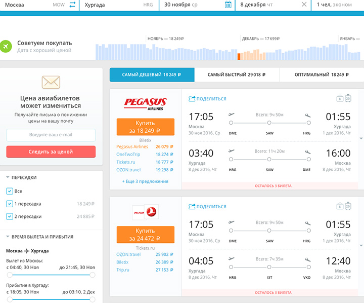
Task: Click НОЯБРЬ — 18 249 ₽ label
Action: click(165, 39)
